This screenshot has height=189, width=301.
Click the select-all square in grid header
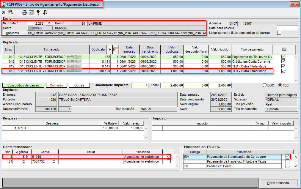tap(284, 49)
